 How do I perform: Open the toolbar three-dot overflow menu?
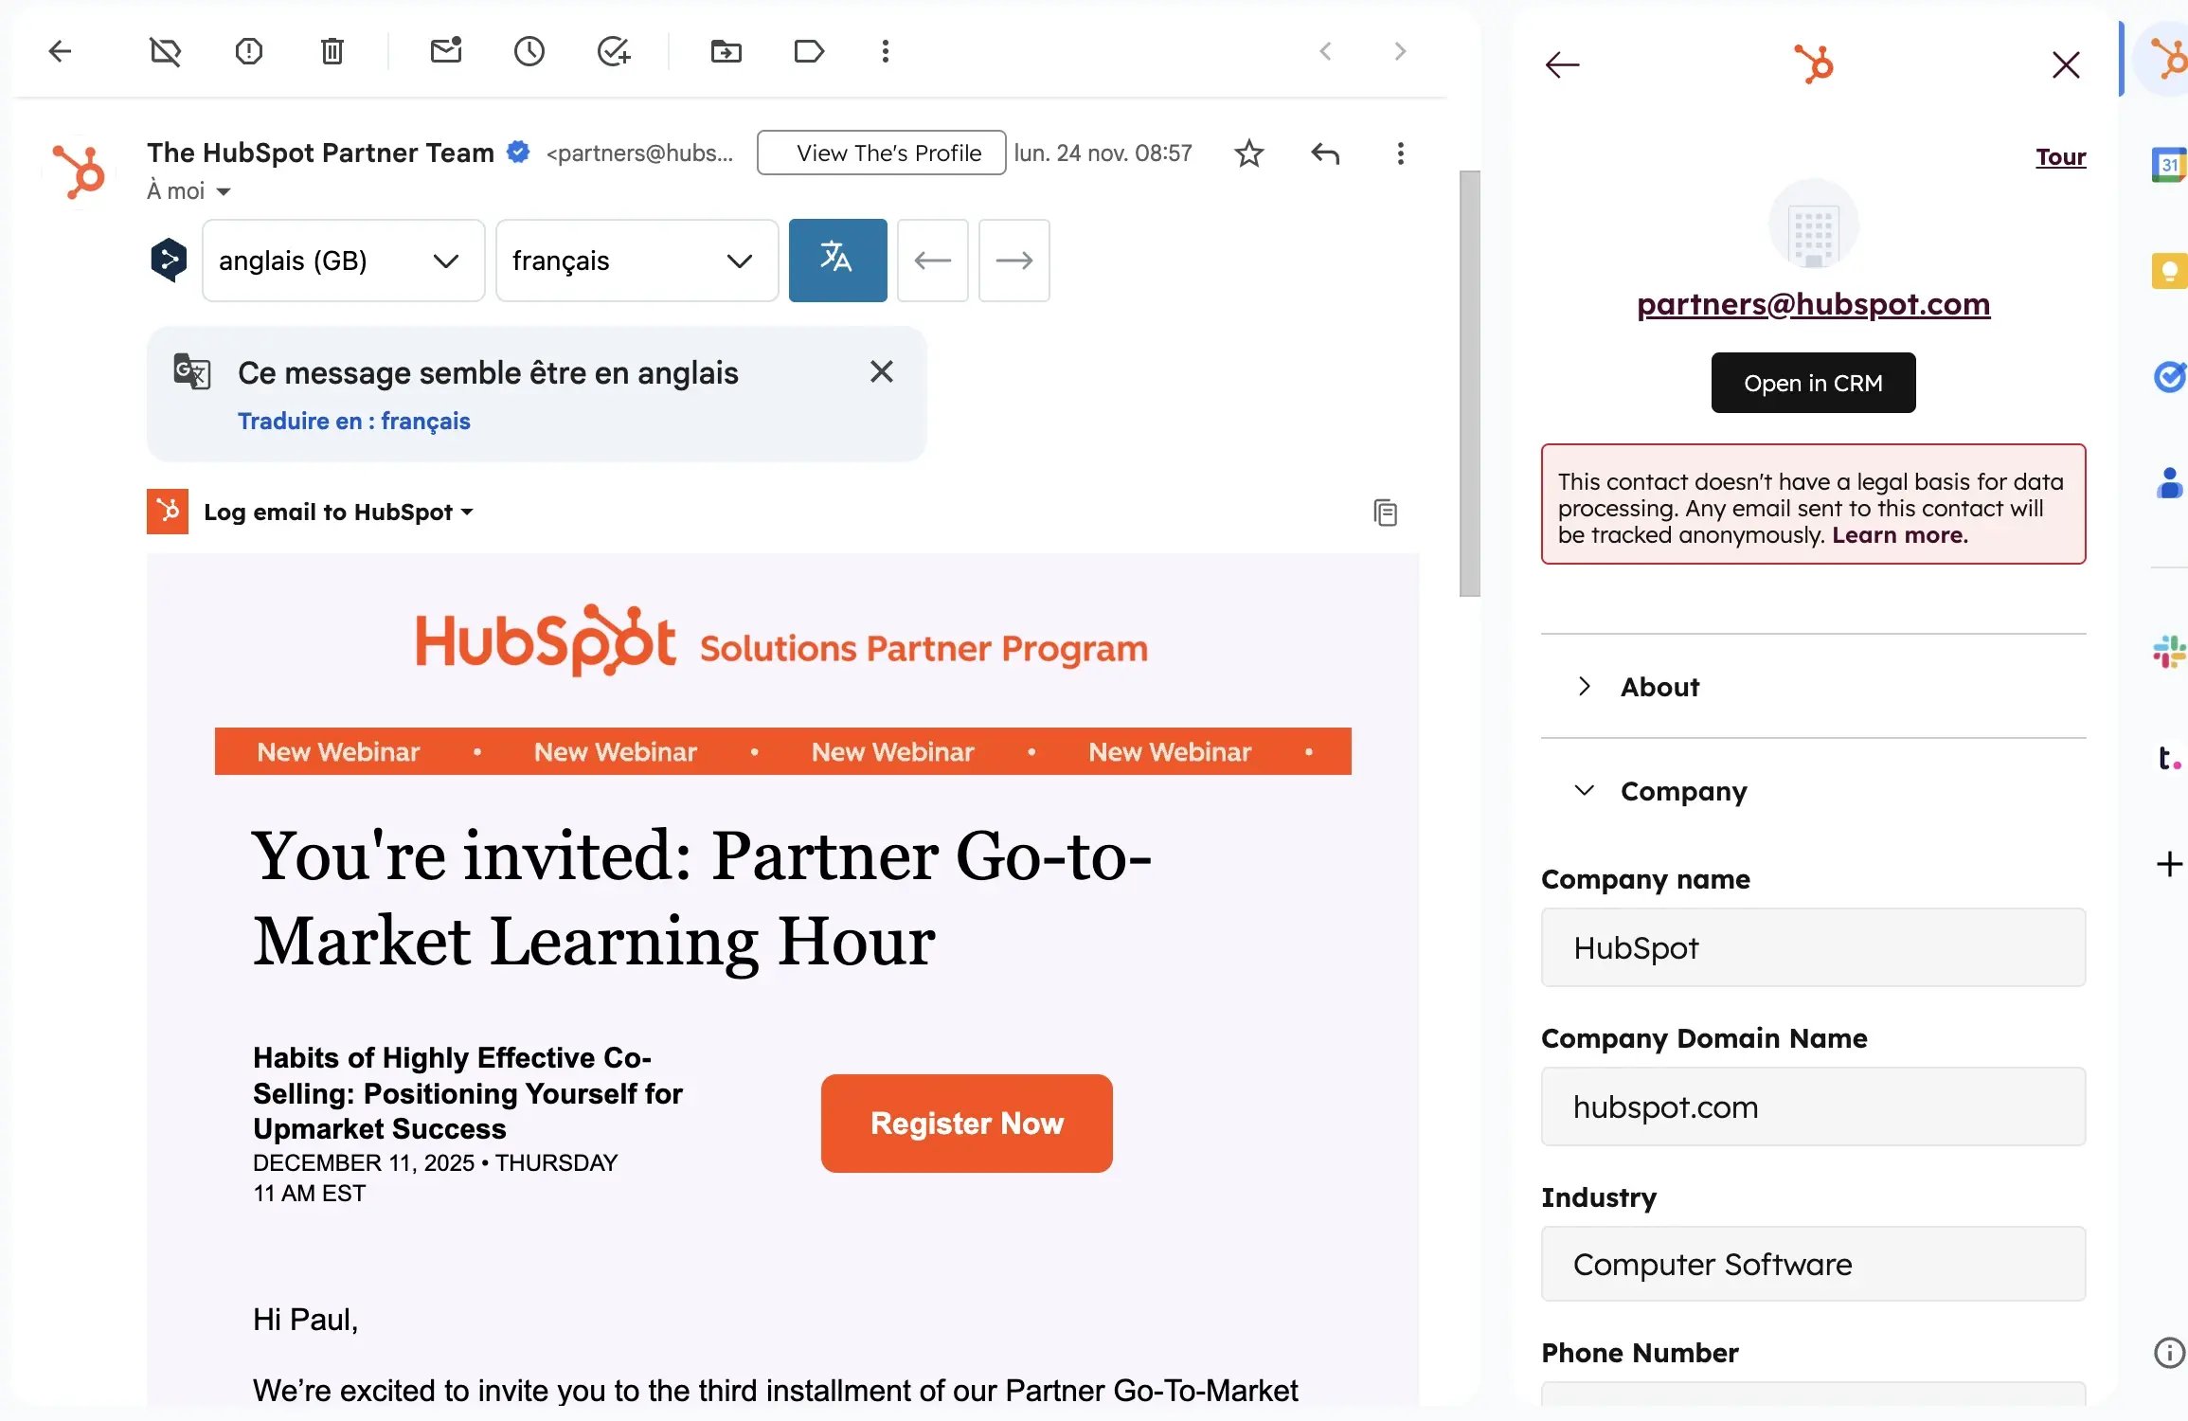[x=885, y=52]
